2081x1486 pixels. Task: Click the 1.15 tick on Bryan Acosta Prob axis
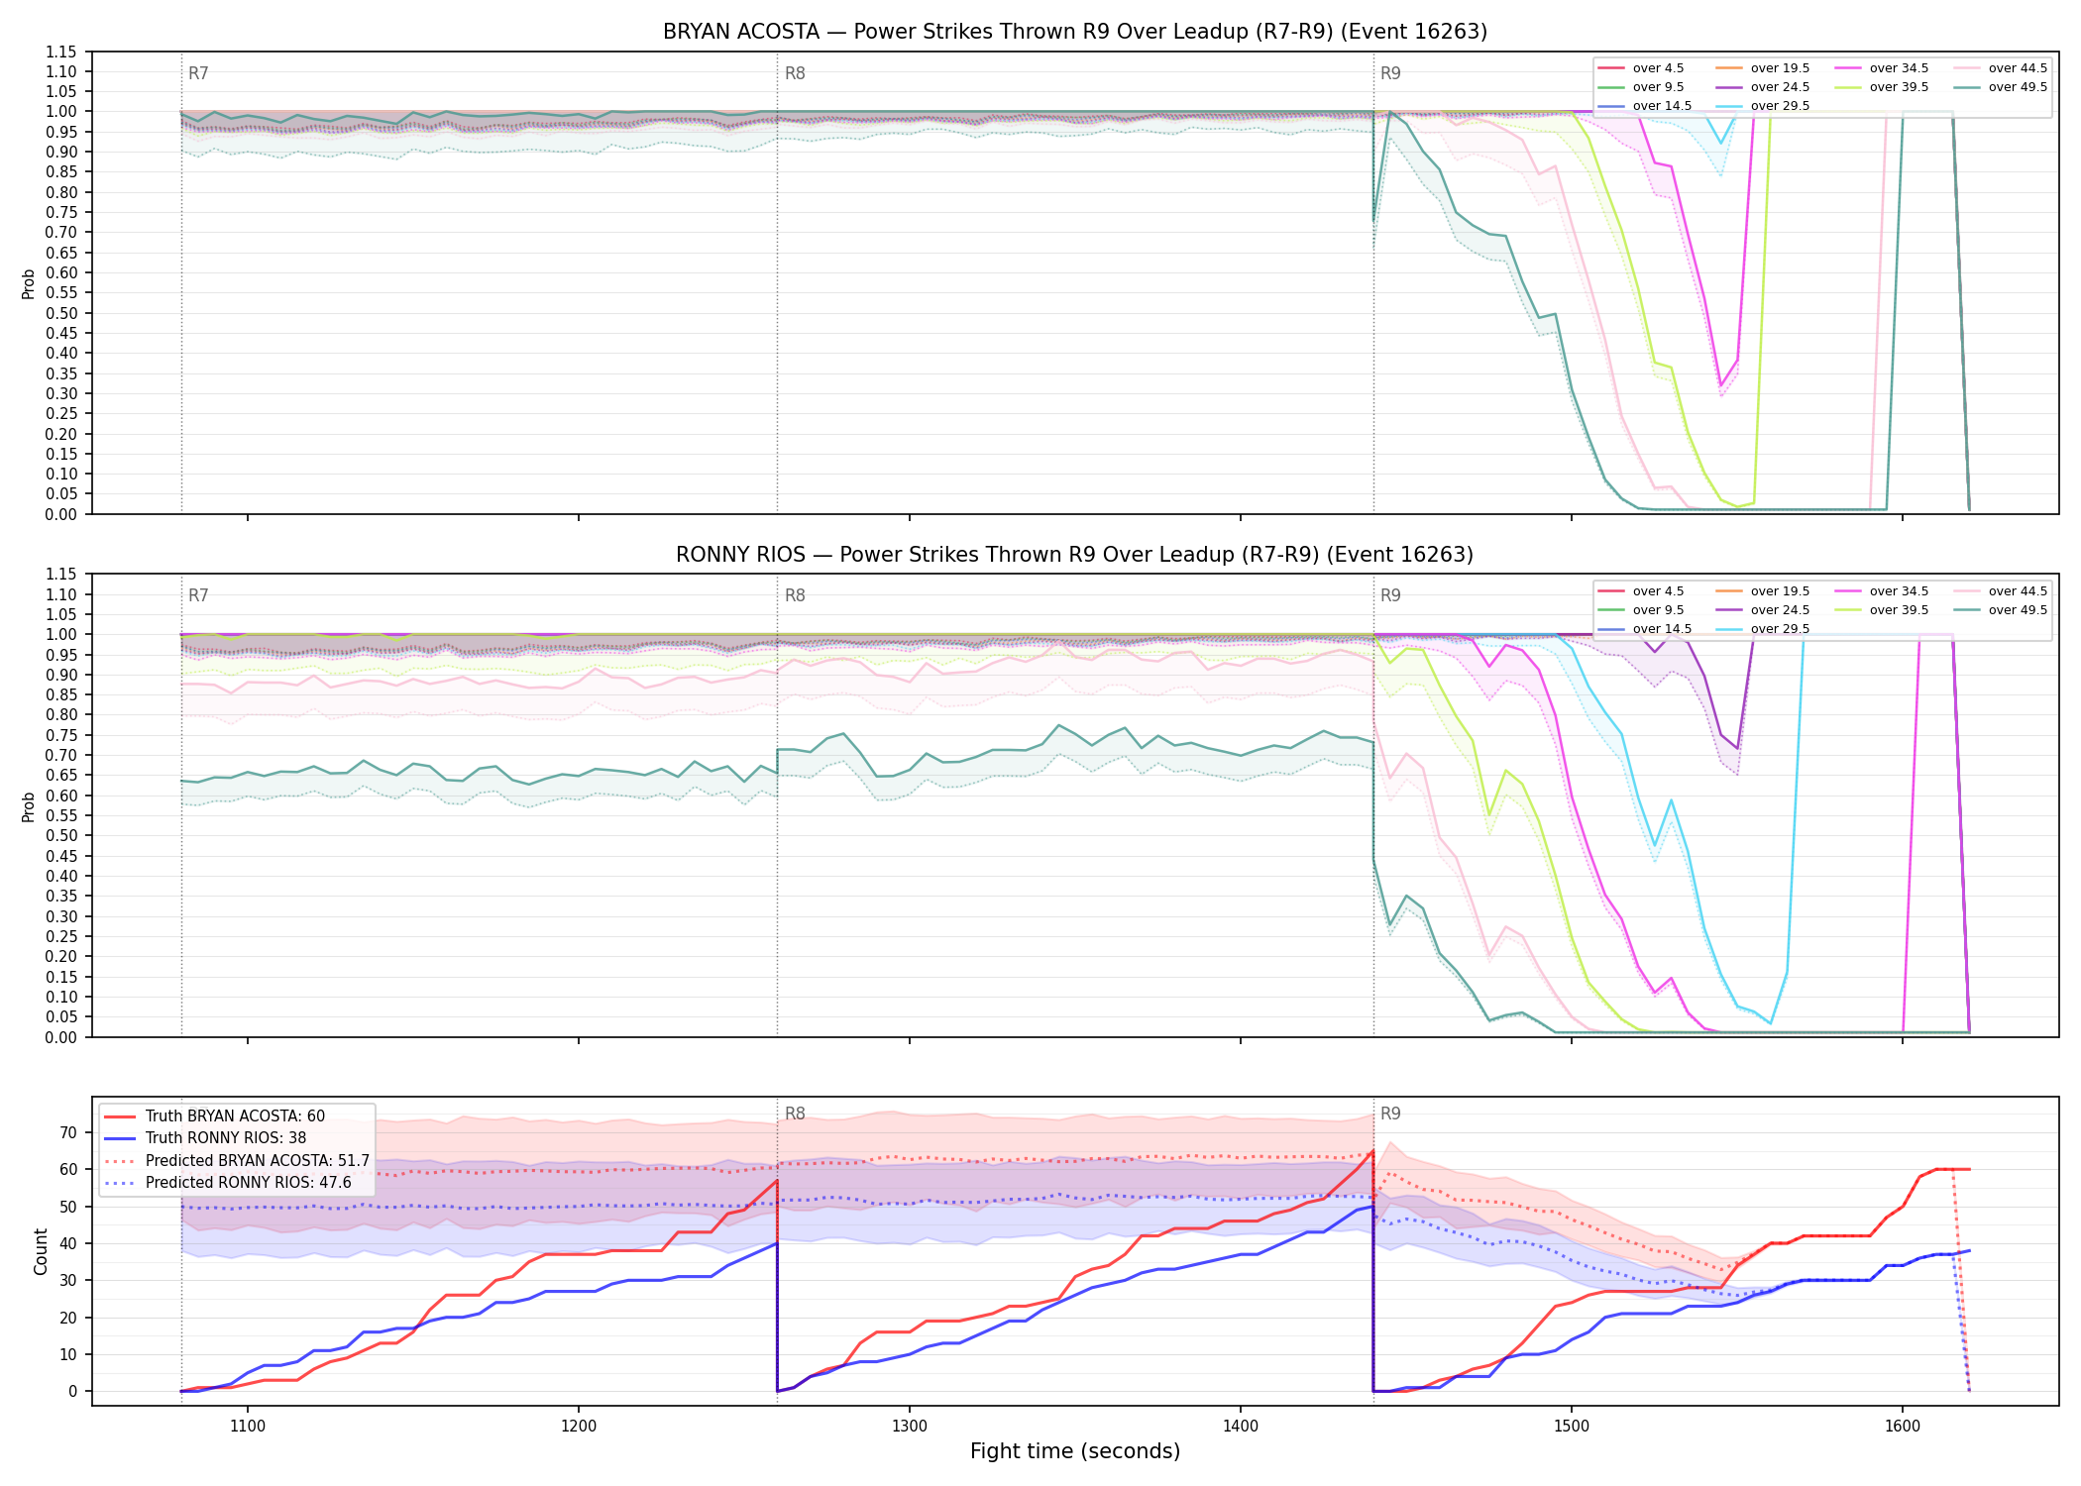60,52
